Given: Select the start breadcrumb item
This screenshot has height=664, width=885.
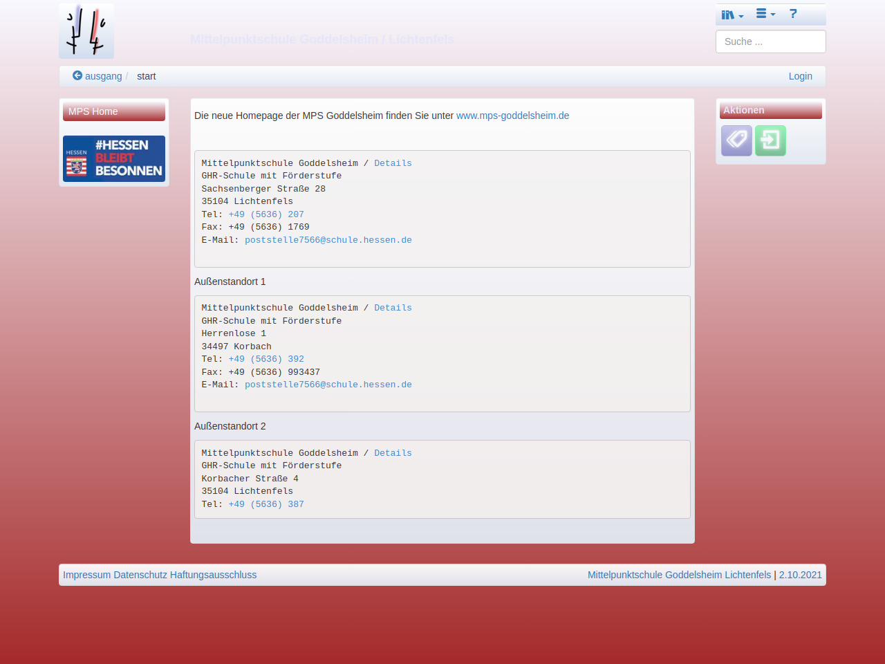Looking at the screenshot, I should click(146, 76).
